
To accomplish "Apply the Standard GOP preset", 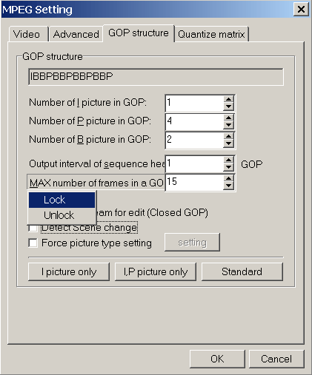I will pyautogui.click(x=242, y=271).
